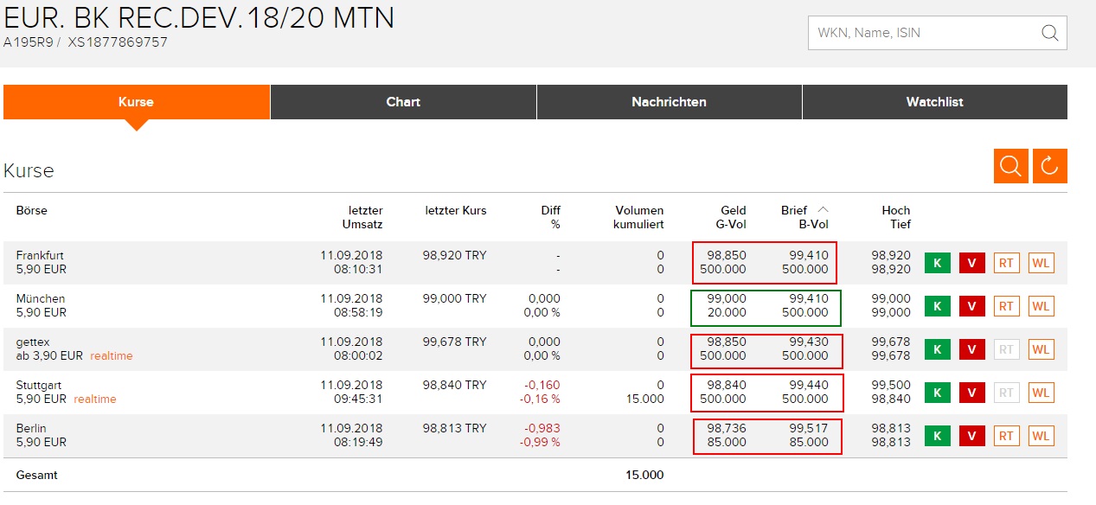Click the Geld column header

coord(733,210)
